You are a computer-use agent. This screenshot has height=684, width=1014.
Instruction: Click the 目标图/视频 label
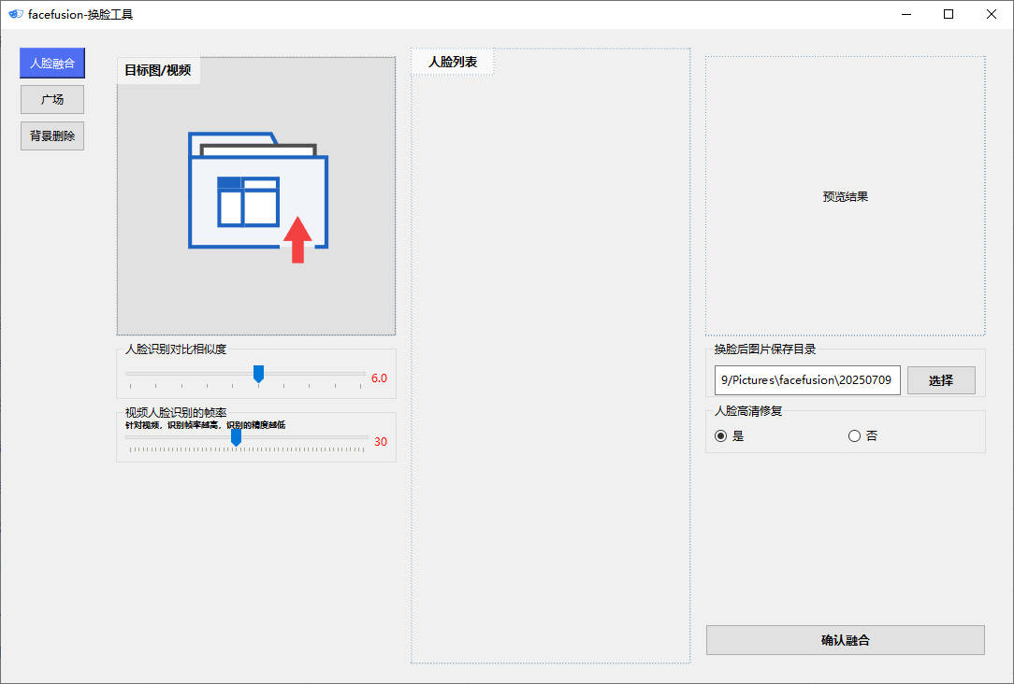[x=158, y=70]
